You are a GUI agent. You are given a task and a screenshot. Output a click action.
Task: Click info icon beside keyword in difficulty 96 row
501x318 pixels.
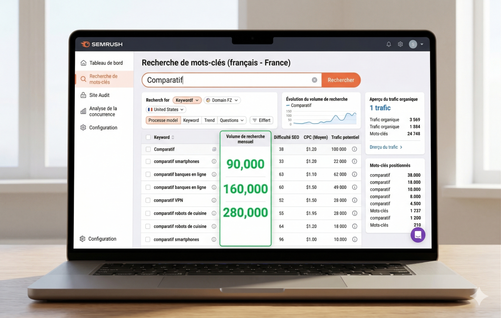click(x=214, y=239)
